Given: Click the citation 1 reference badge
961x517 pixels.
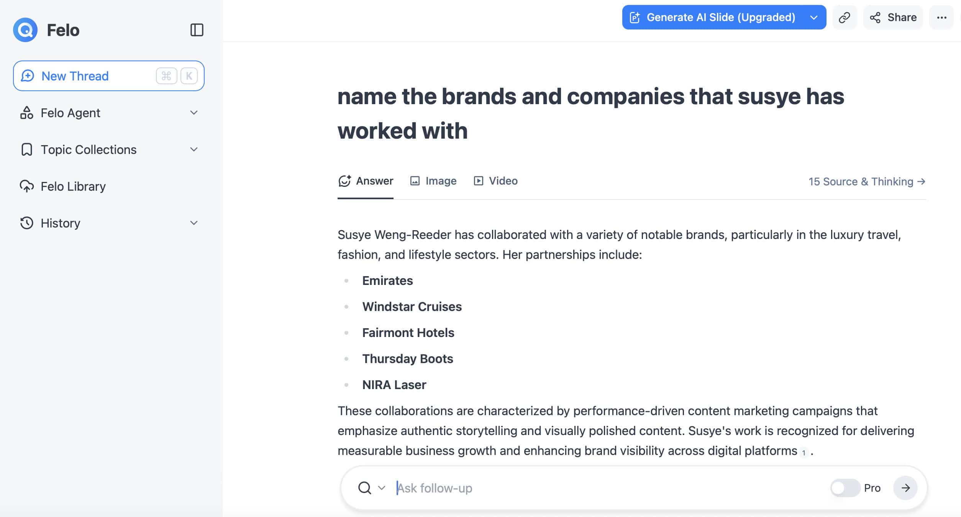Looking at the screenshot, I should 804,452.
